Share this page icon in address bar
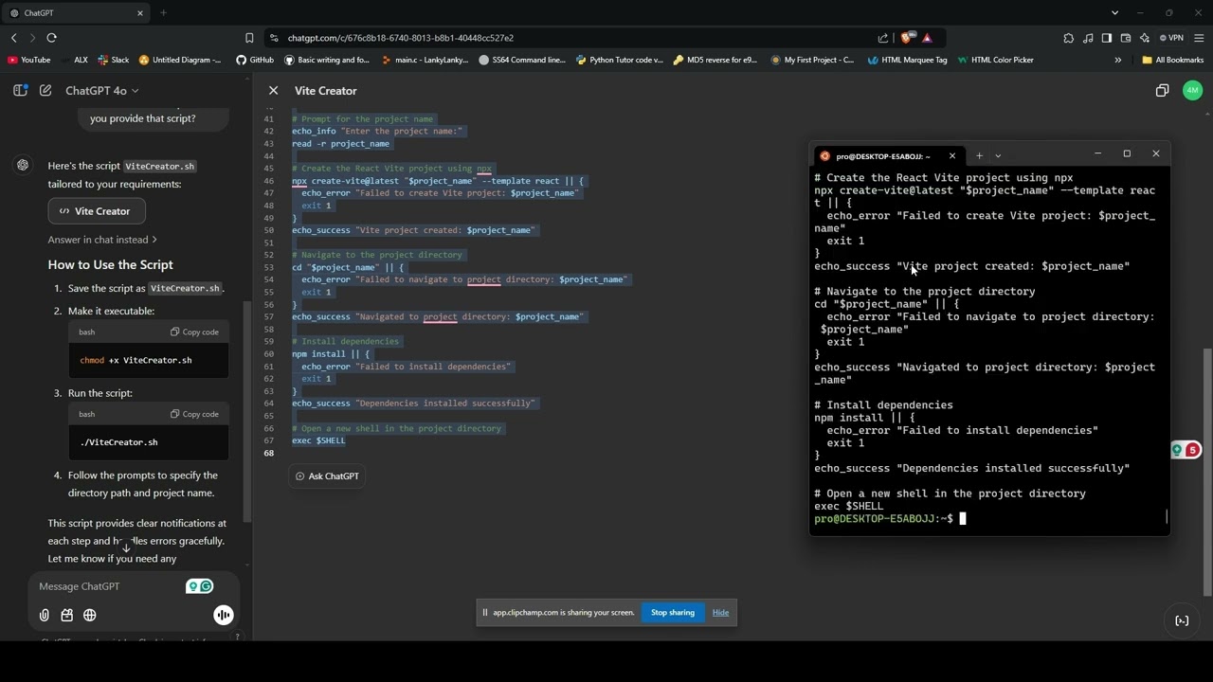1213x682 pixels. pyautogui.click(x=883, y=38)
